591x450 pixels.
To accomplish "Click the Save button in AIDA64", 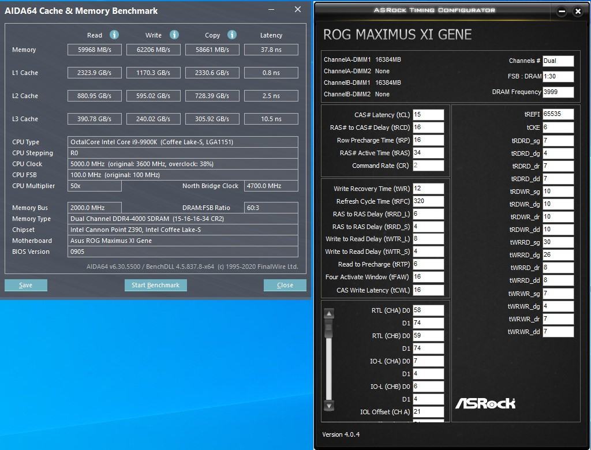I will 26,286.
